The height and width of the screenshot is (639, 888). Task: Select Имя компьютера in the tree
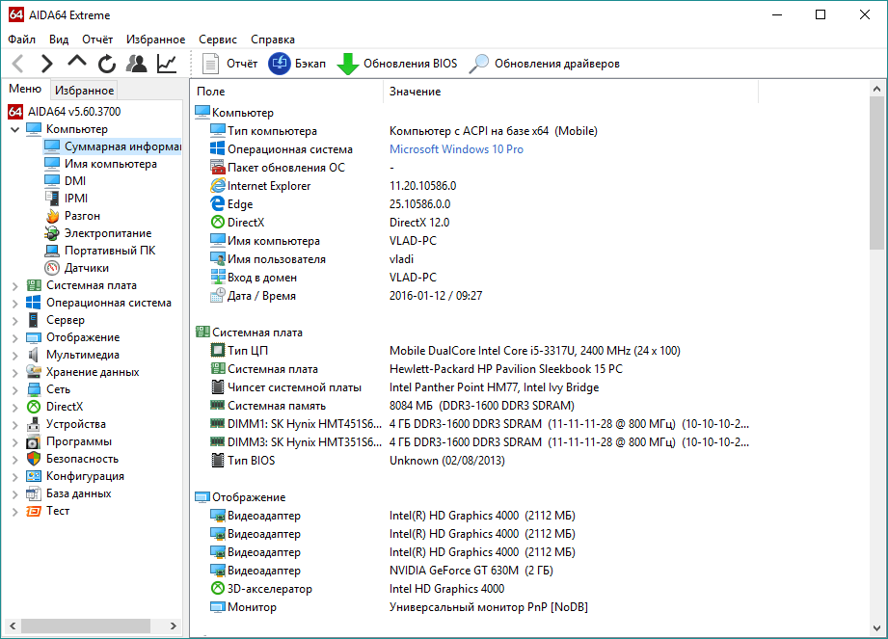pyautogui.click(x=111, y=164)
